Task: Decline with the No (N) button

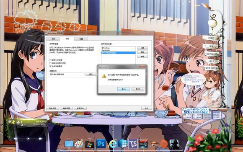Action: 138,89
